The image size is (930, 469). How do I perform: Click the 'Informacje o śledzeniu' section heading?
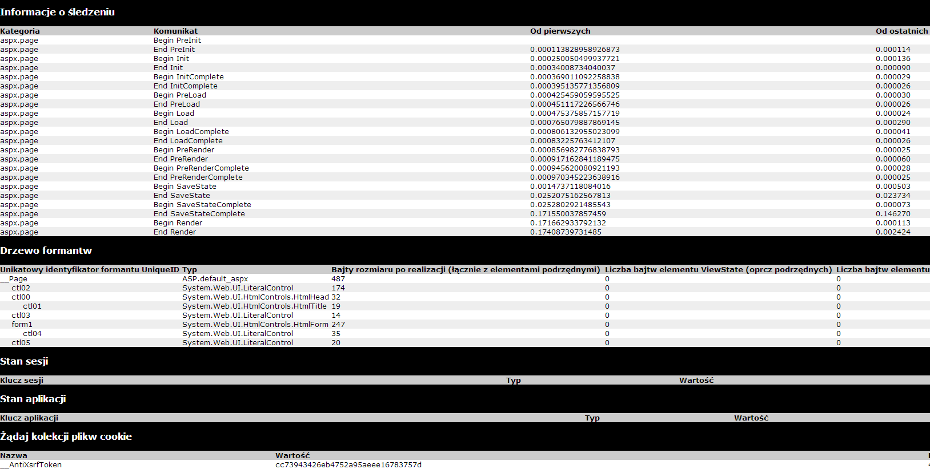point(57,12)
